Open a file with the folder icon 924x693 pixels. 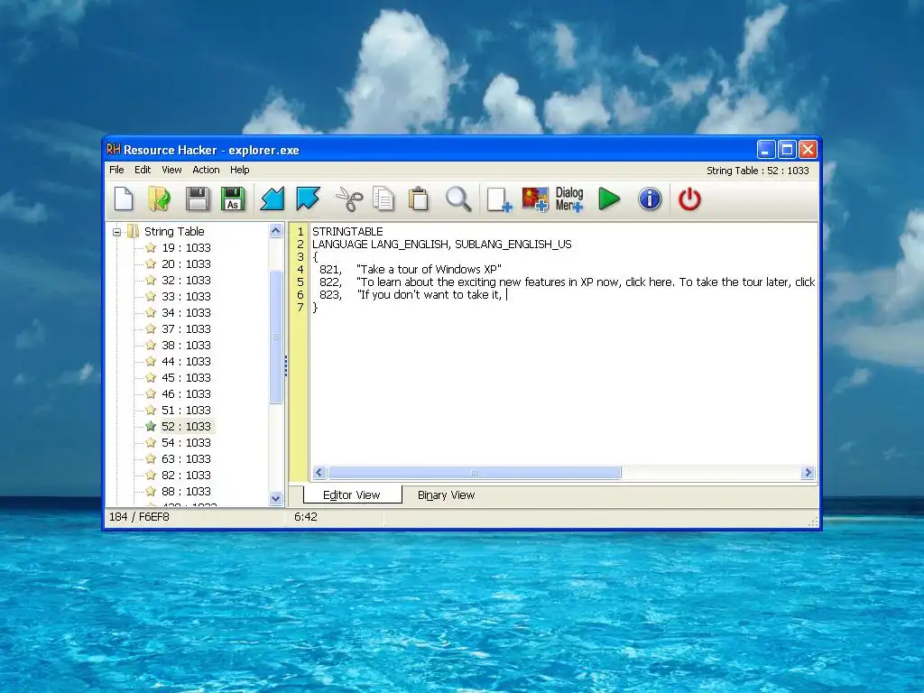159,199
